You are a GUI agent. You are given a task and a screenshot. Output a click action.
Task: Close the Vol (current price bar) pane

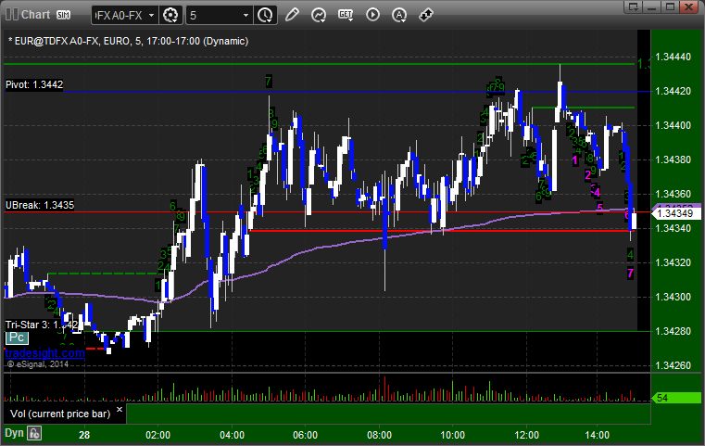click(120, 410)
